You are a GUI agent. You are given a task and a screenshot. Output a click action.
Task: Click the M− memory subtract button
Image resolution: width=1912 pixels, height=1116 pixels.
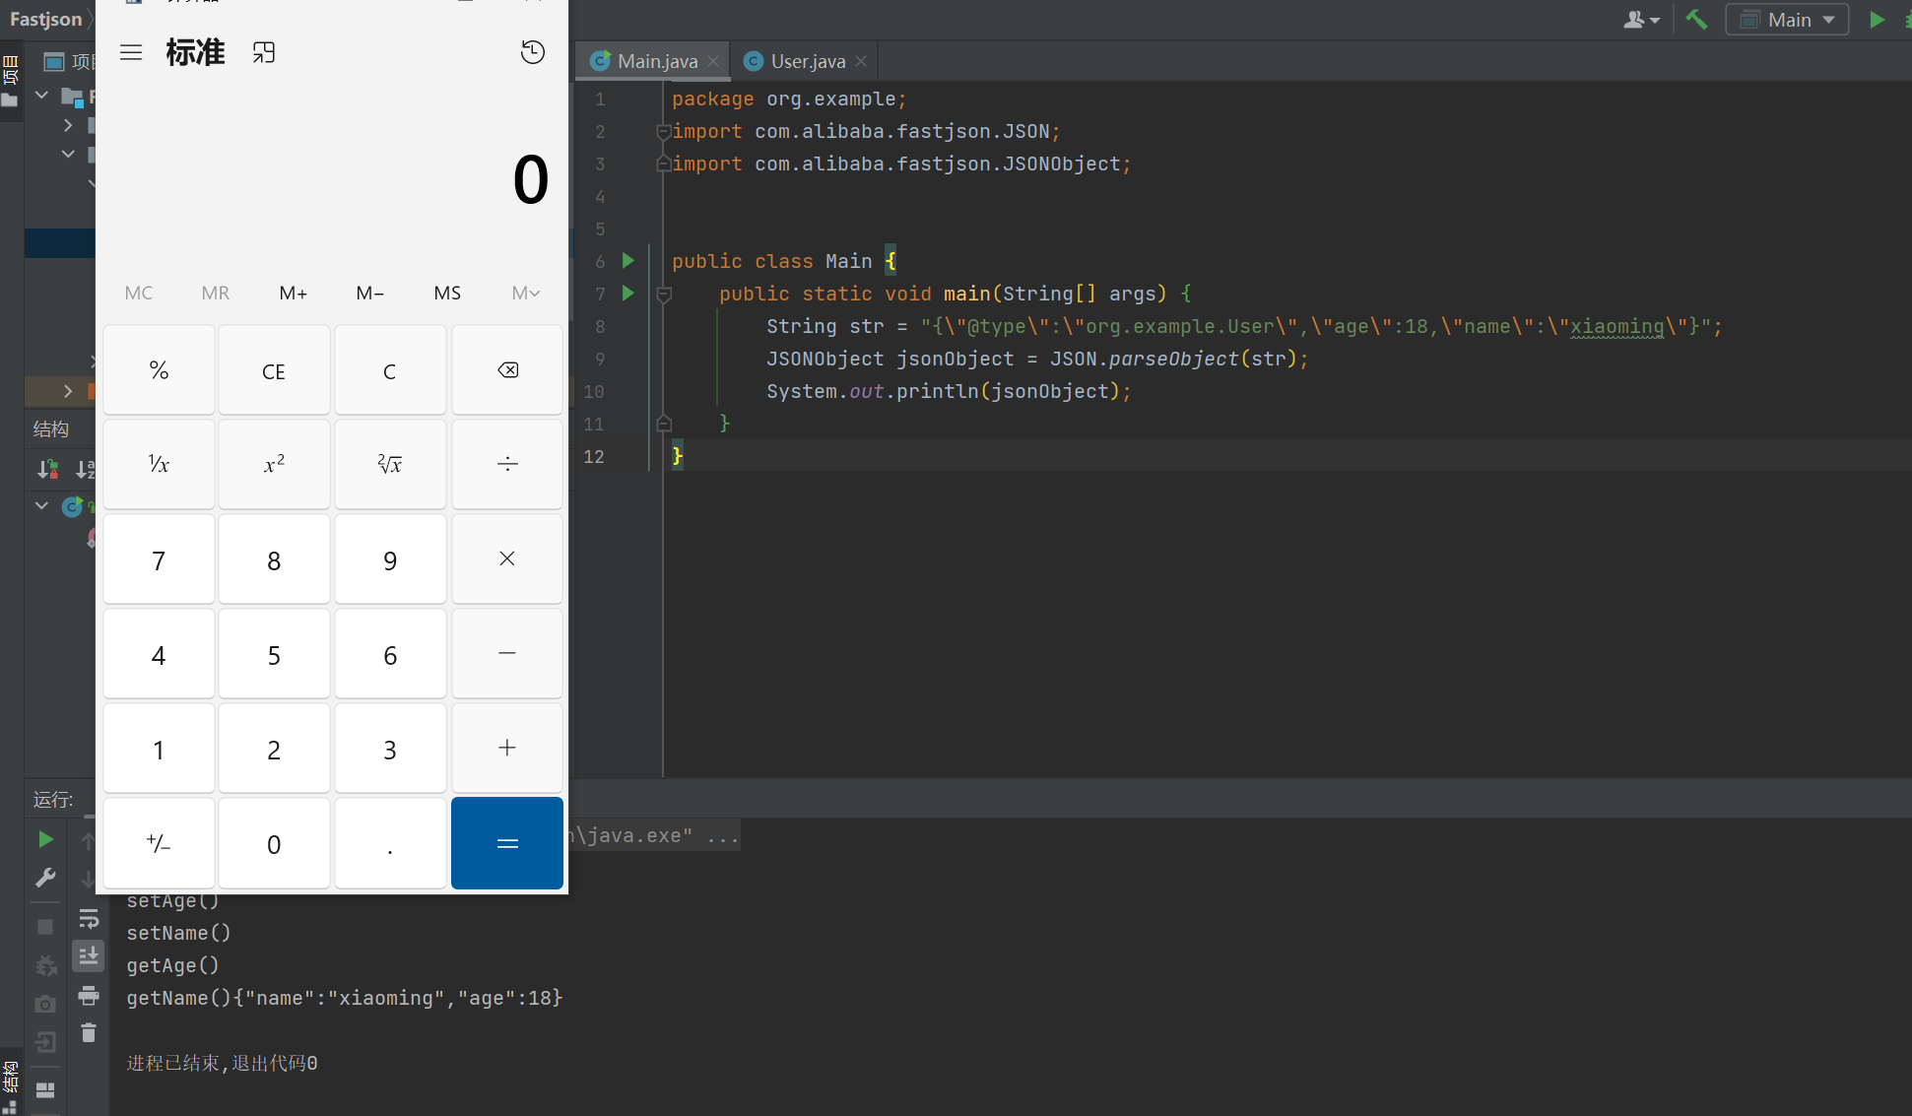tap(370, 293)
